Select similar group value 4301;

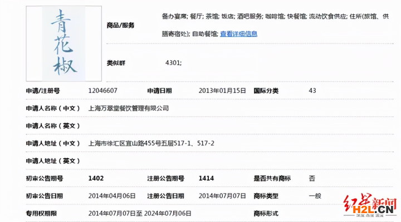point(173,63)
